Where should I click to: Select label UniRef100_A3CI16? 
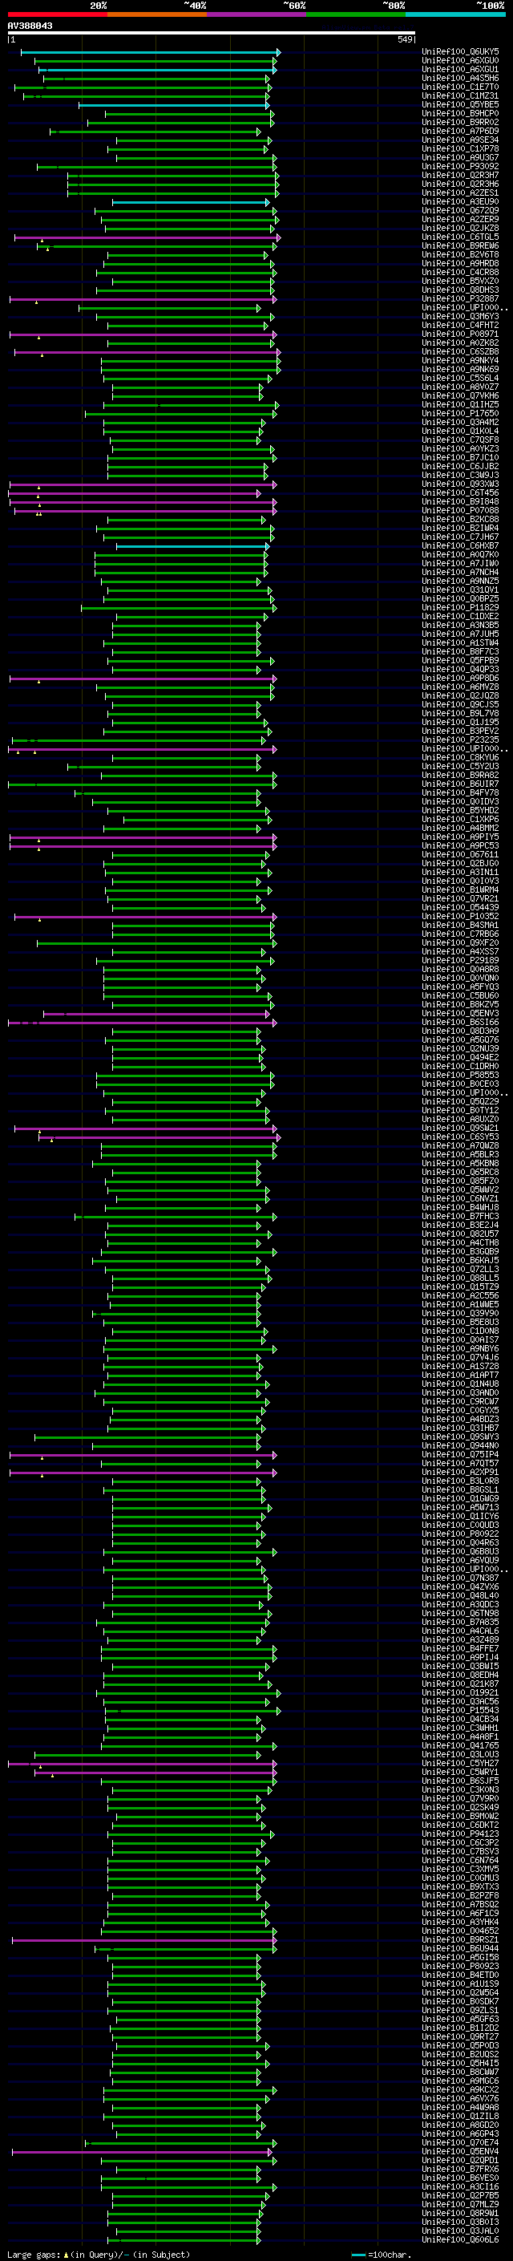(x=460, y=2186)
